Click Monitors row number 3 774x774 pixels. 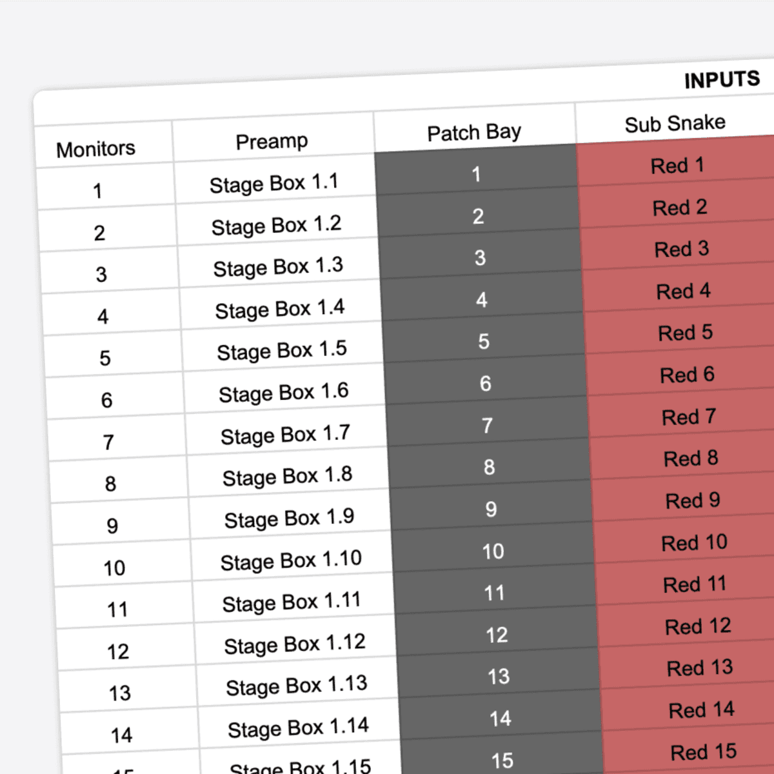[101, 274]
